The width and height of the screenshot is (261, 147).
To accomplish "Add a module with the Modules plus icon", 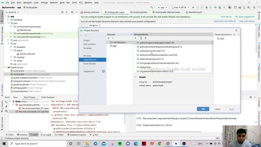I will [108, 38].
